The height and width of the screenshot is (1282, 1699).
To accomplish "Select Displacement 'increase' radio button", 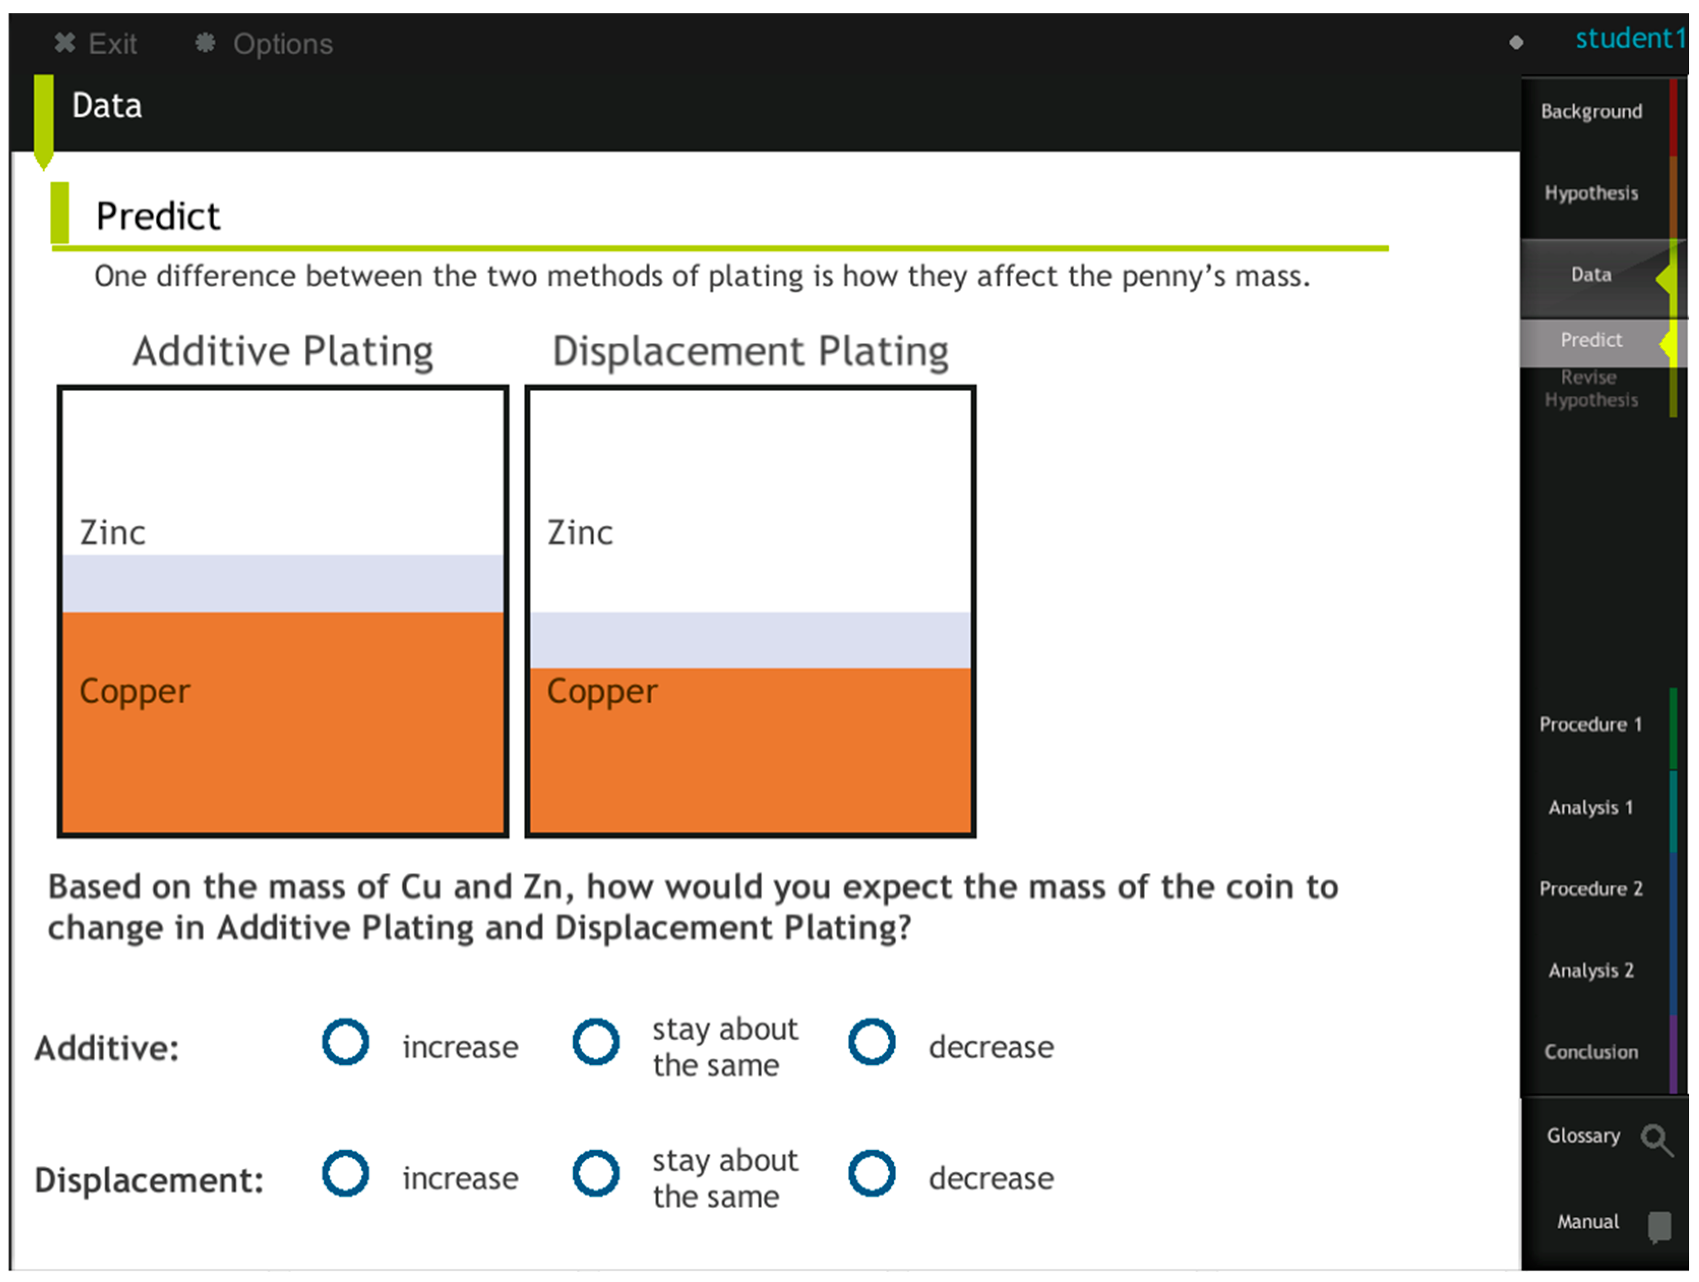I will [346, 1174].
